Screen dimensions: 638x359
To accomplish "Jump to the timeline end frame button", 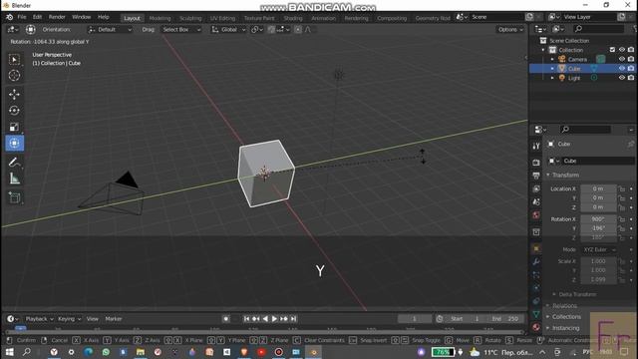I will tap(293, 319).
